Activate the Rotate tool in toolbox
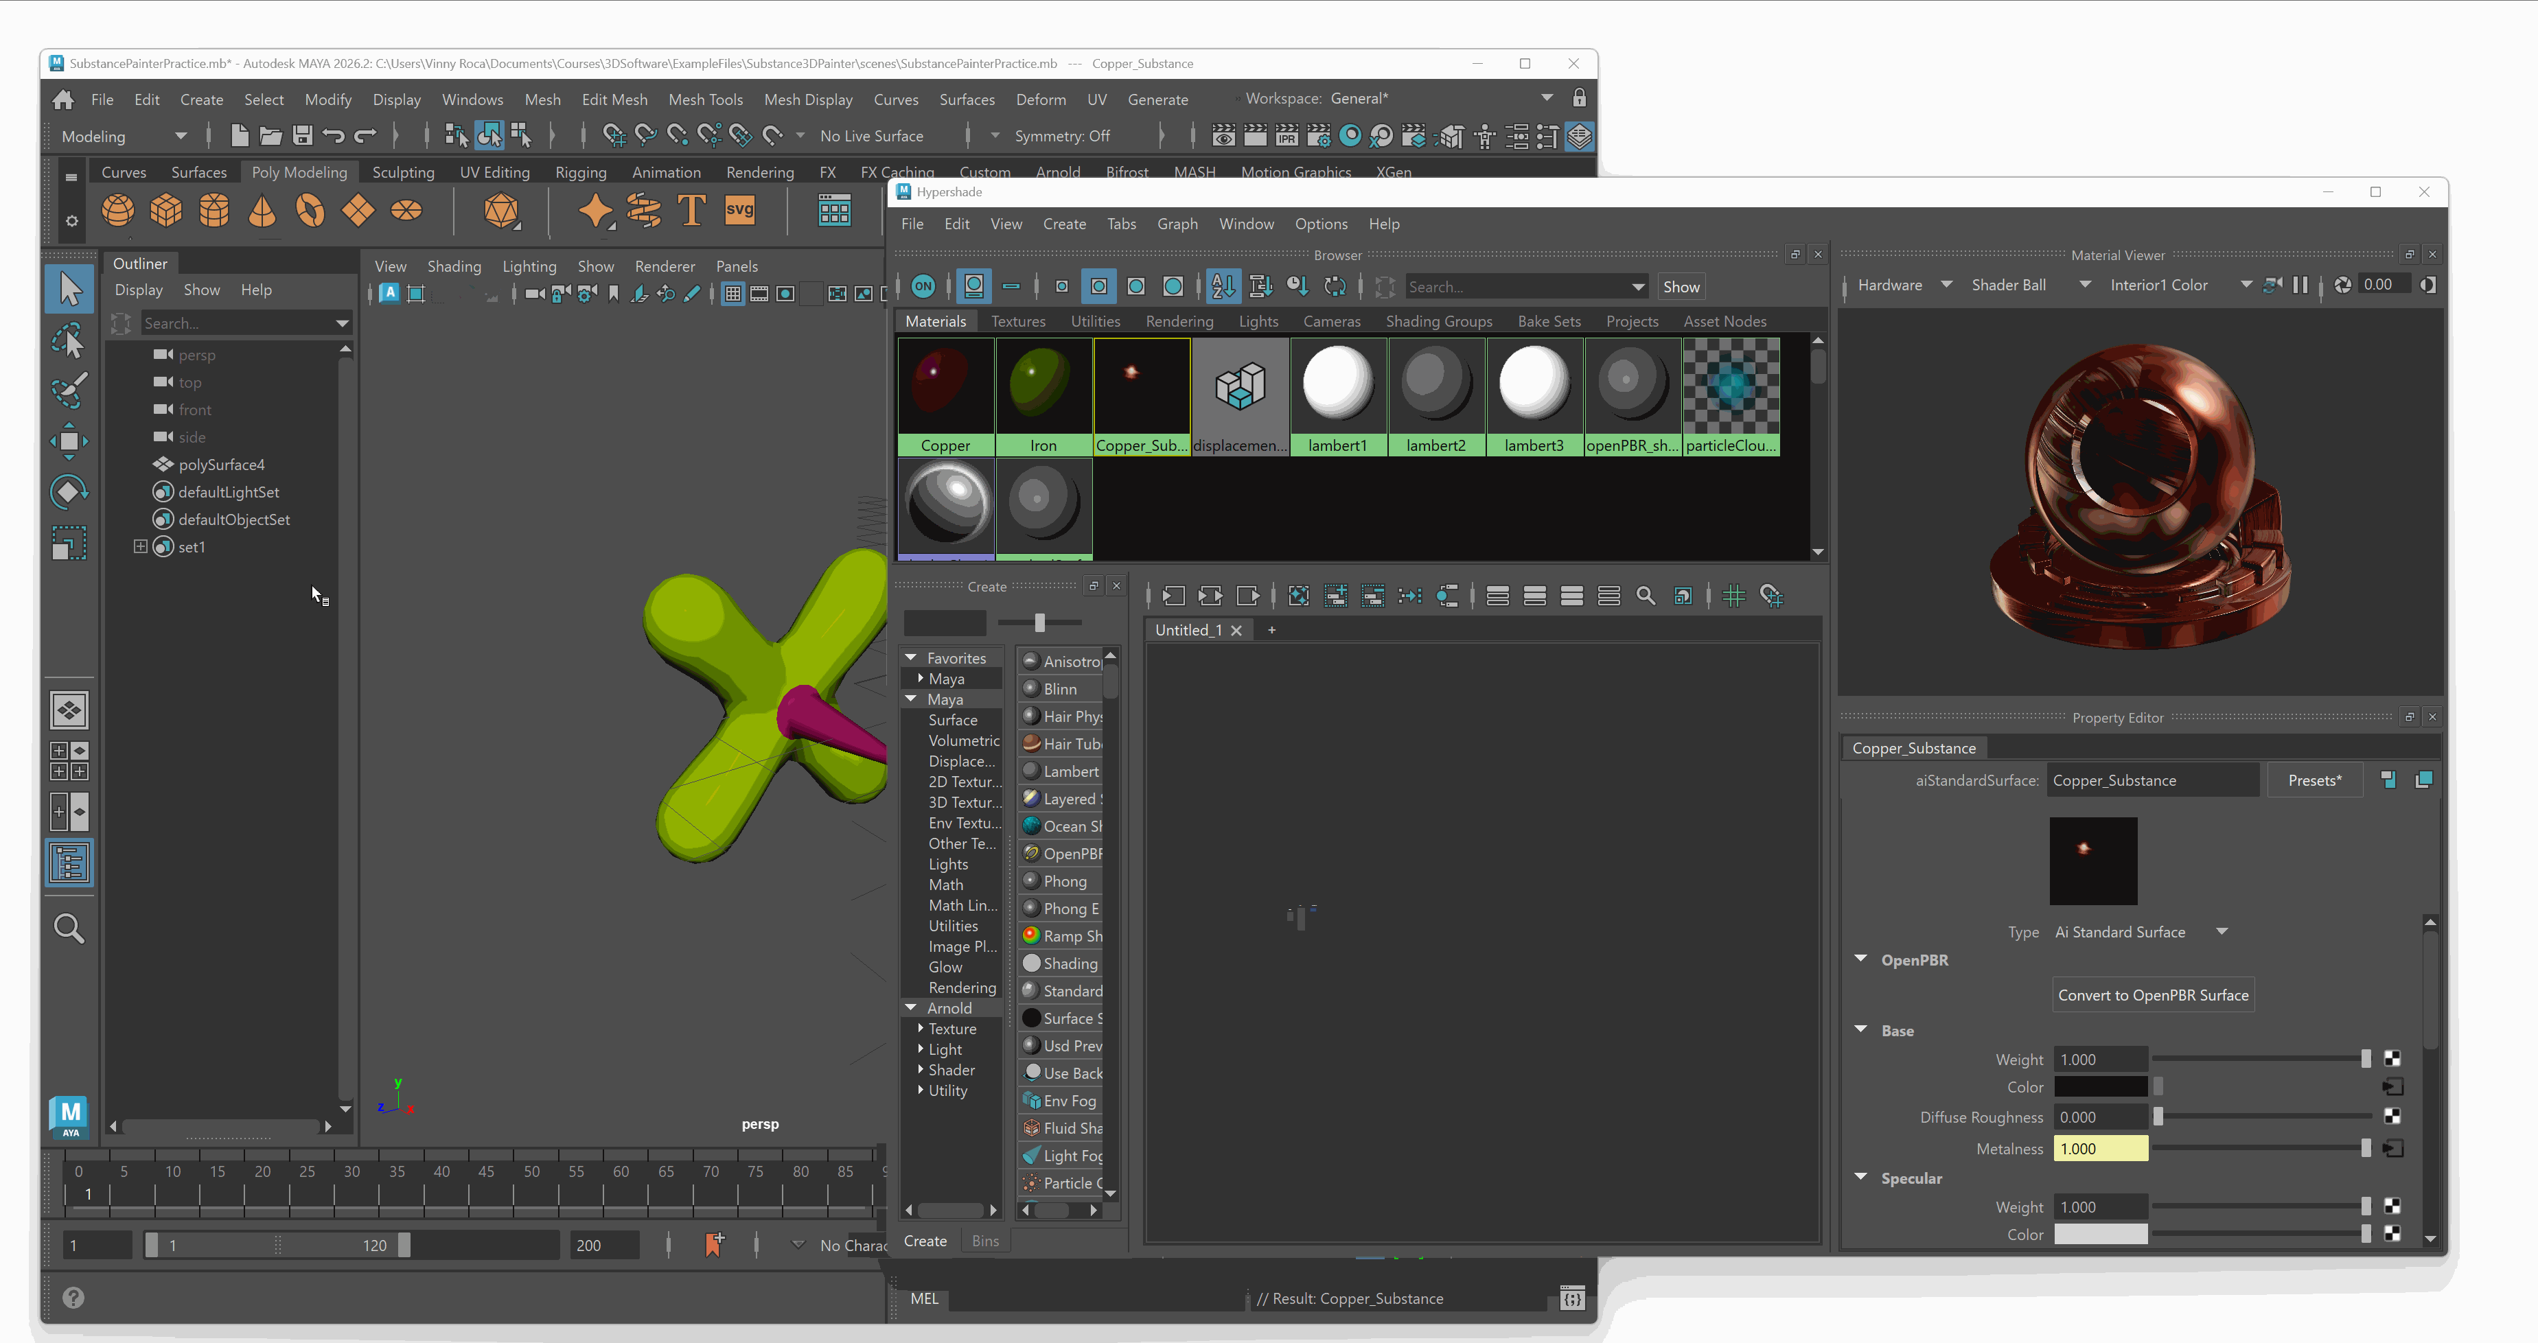 [69, 491]
